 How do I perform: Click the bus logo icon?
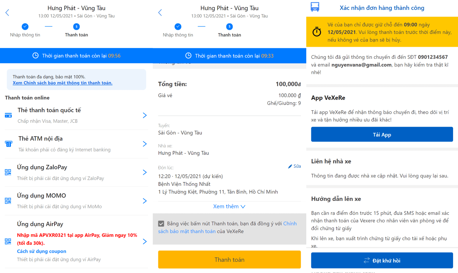(x=315, y=7)
